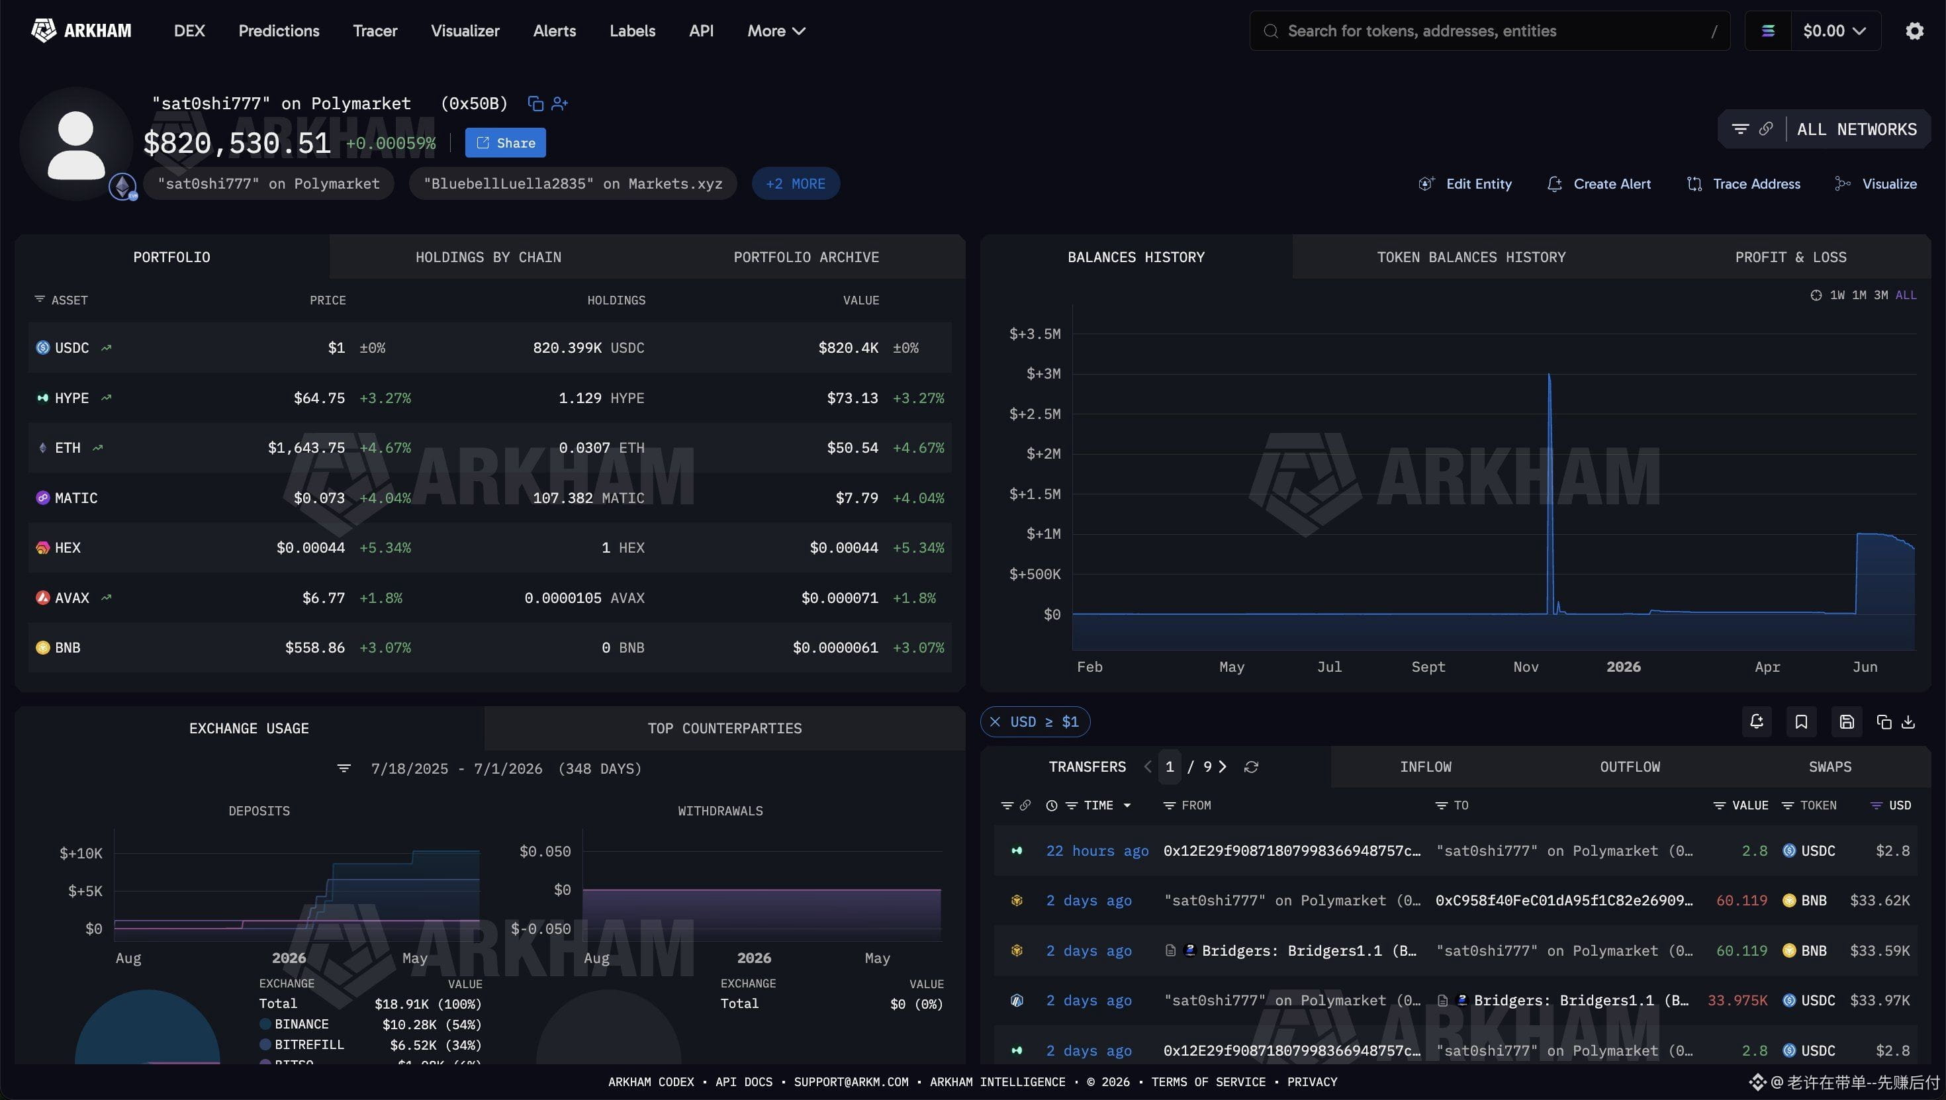Click the Visualize graph icon

[1843, 183]
